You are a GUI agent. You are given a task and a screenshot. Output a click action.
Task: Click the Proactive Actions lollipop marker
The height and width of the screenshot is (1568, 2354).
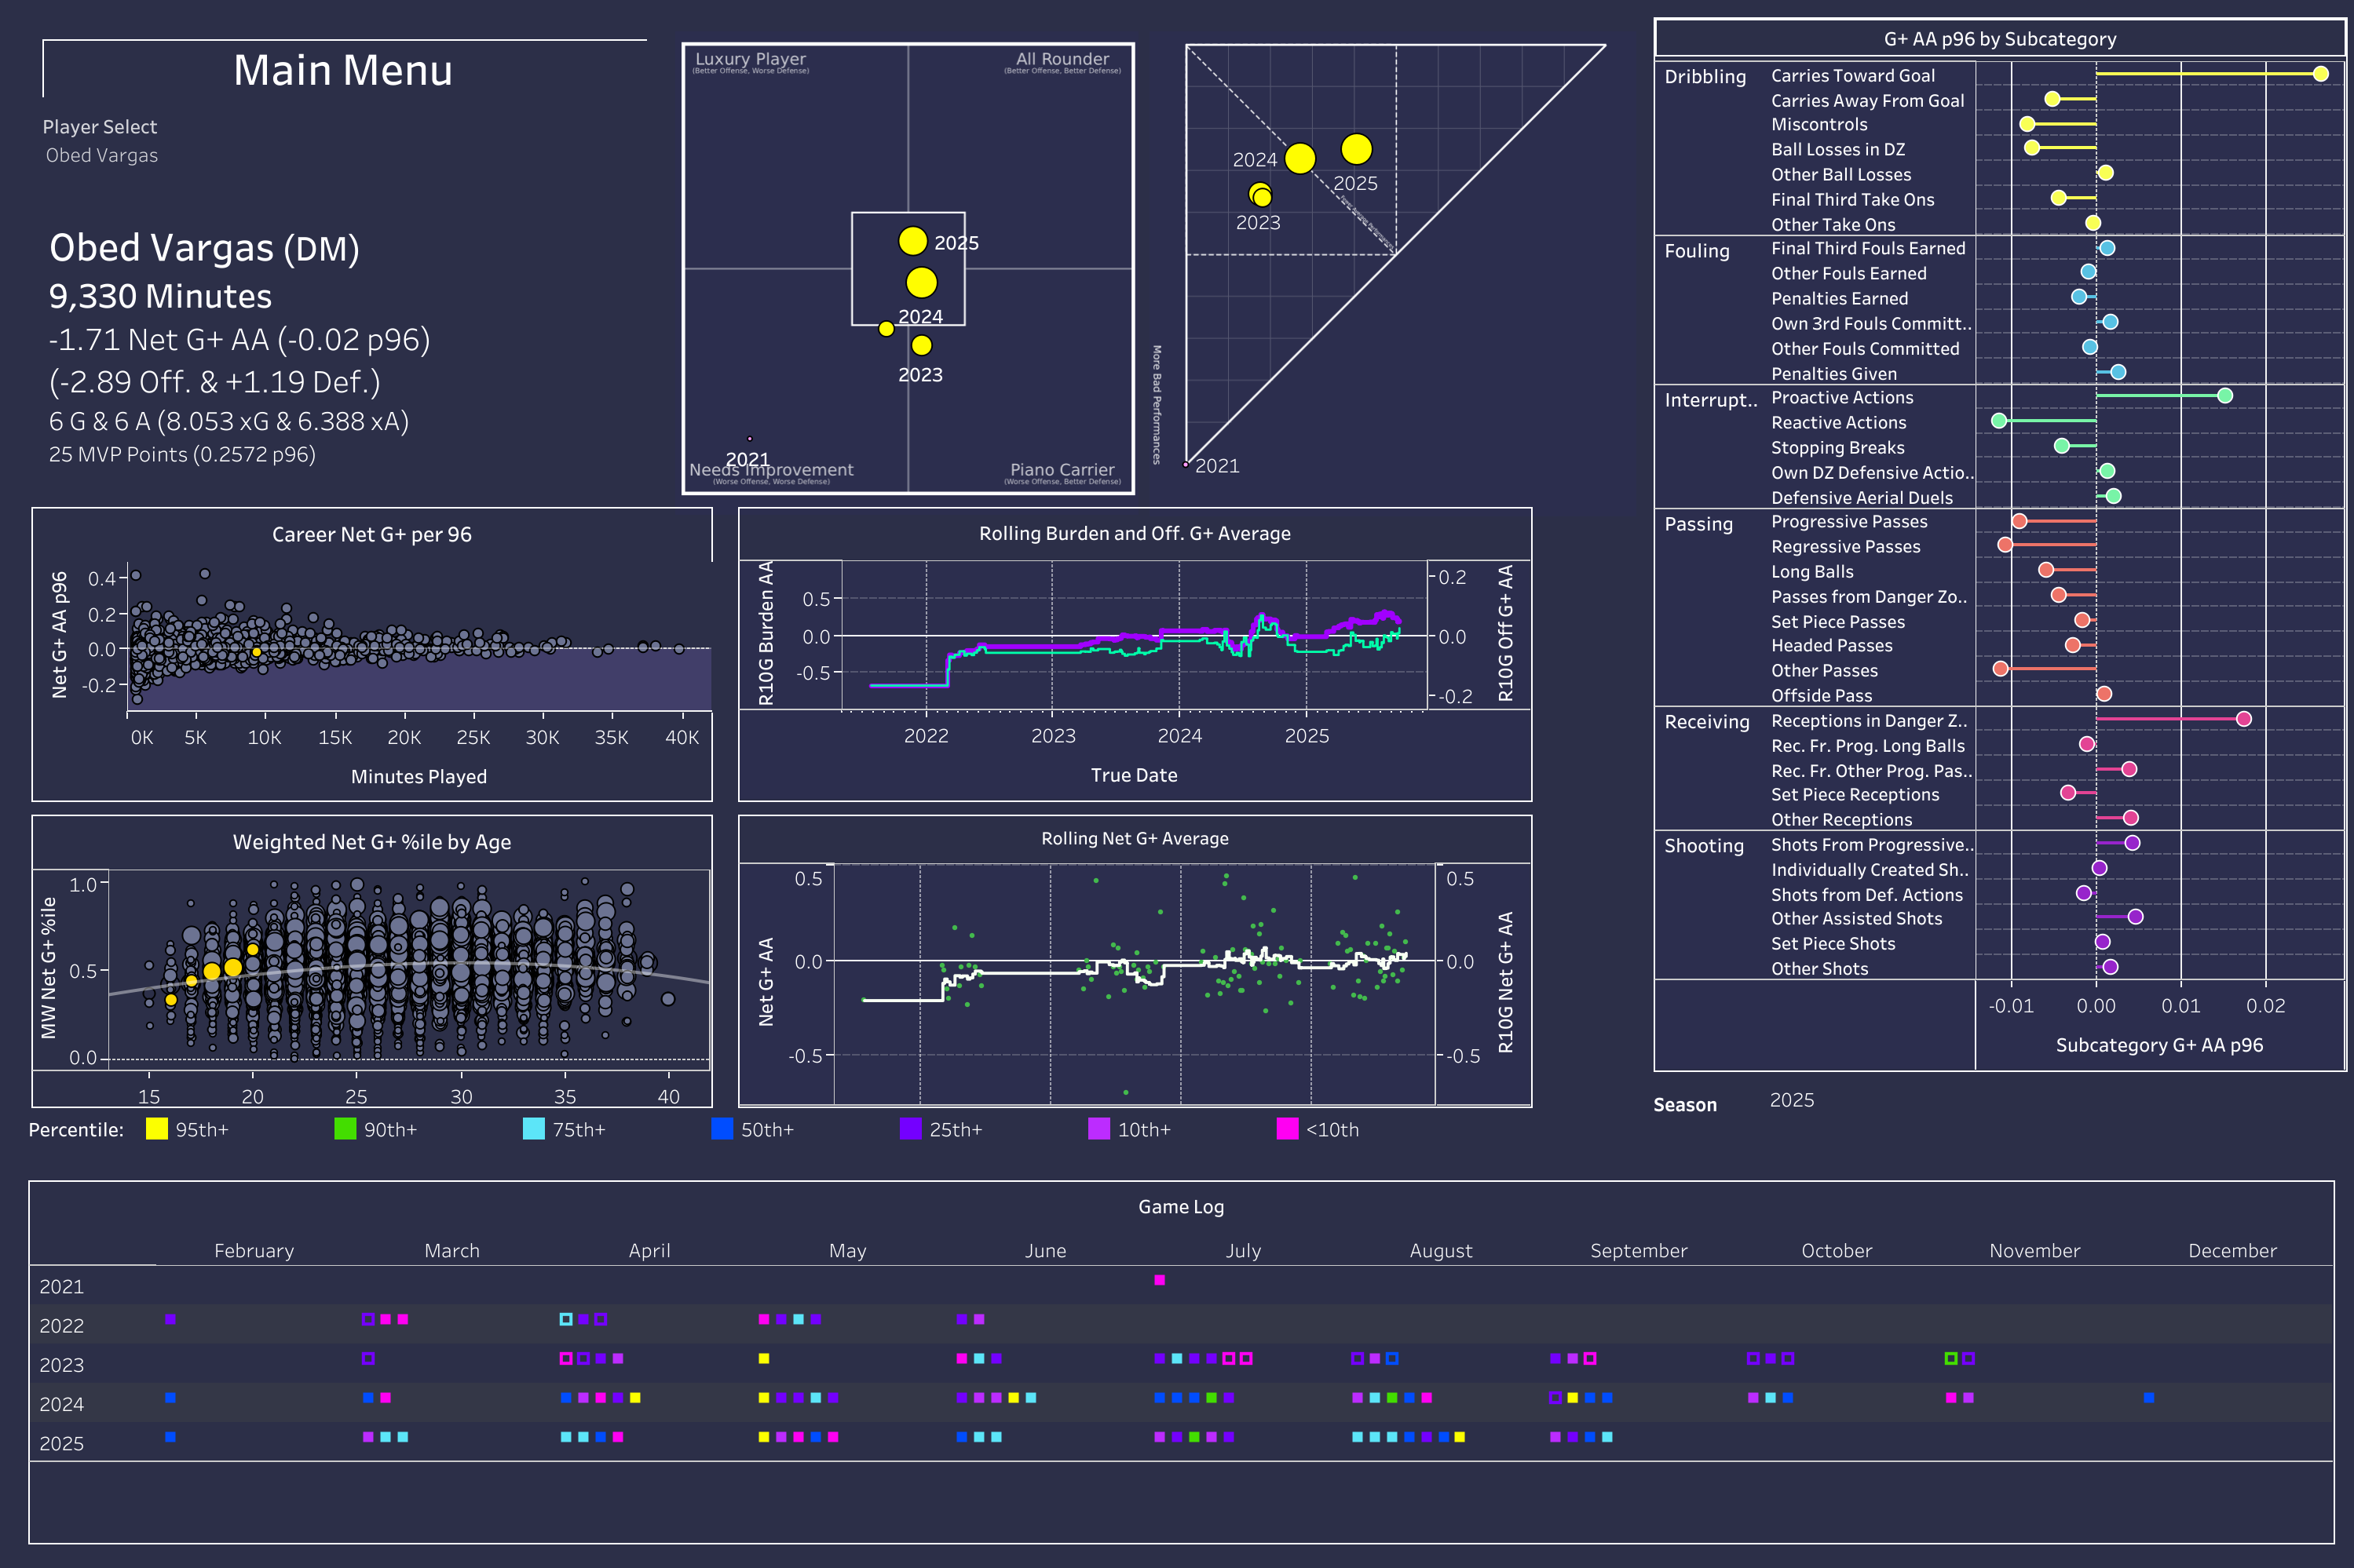pos(2224,396)
